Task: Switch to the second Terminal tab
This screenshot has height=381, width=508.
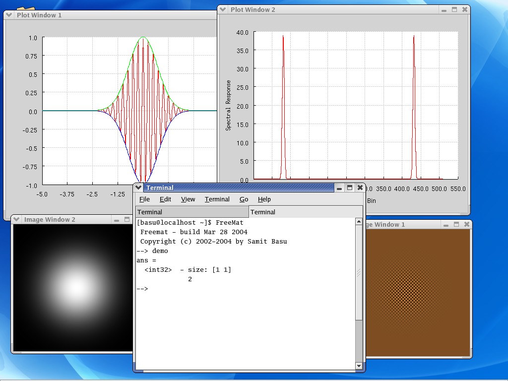Action: coord(306,212)
